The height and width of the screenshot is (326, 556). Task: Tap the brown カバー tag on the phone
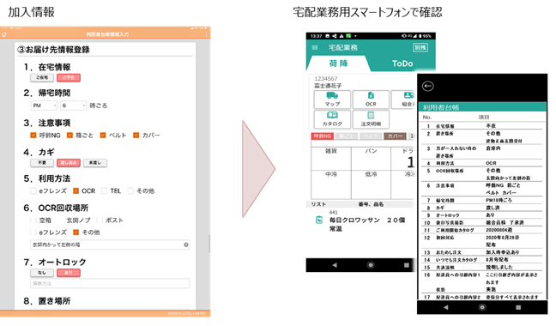[x=395, y=136]
